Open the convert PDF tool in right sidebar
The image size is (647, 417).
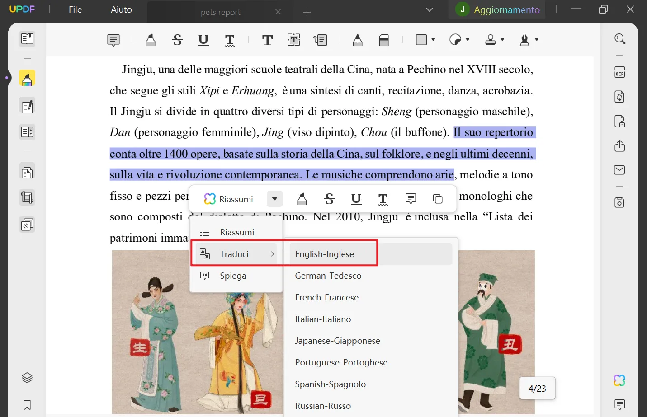point(620,97)
